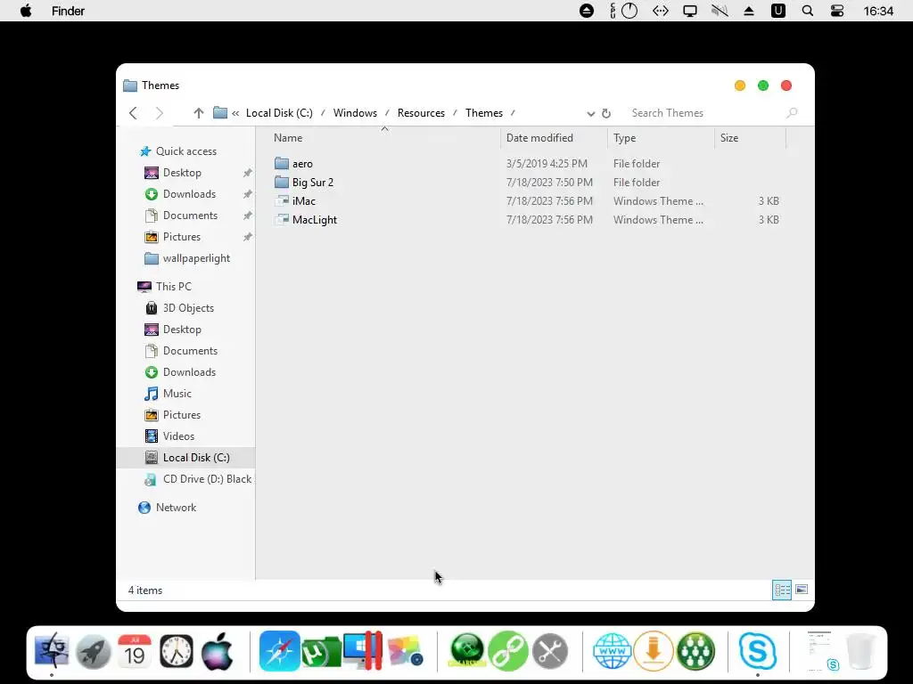Select Network in the sidebar

176,507
